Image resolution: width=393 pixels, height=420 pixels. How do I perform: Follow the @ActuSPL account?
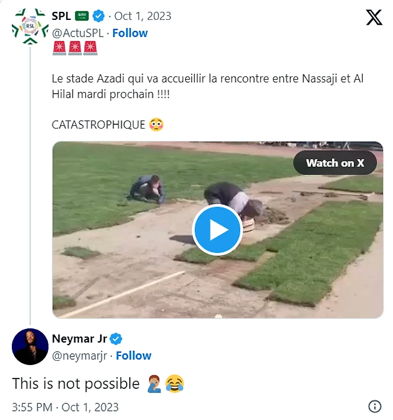point(130,33)
